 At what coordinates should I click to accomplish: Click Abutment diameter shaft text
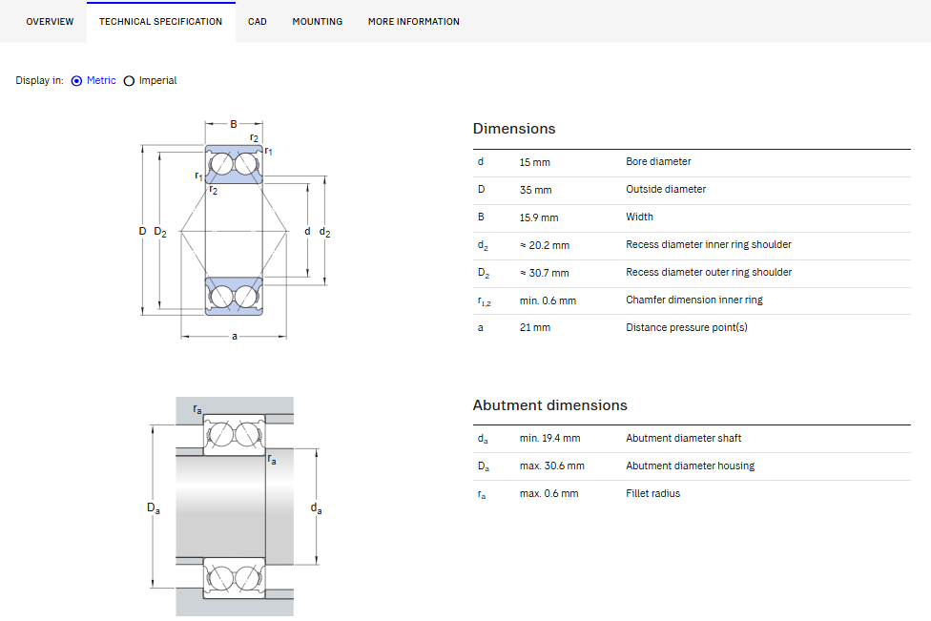(x=683, y=438)
